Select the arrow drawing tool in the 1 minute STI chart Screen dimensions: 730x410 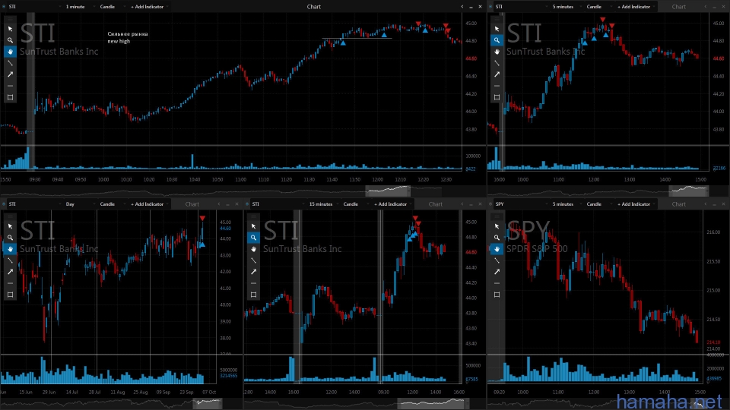point(10,74)
